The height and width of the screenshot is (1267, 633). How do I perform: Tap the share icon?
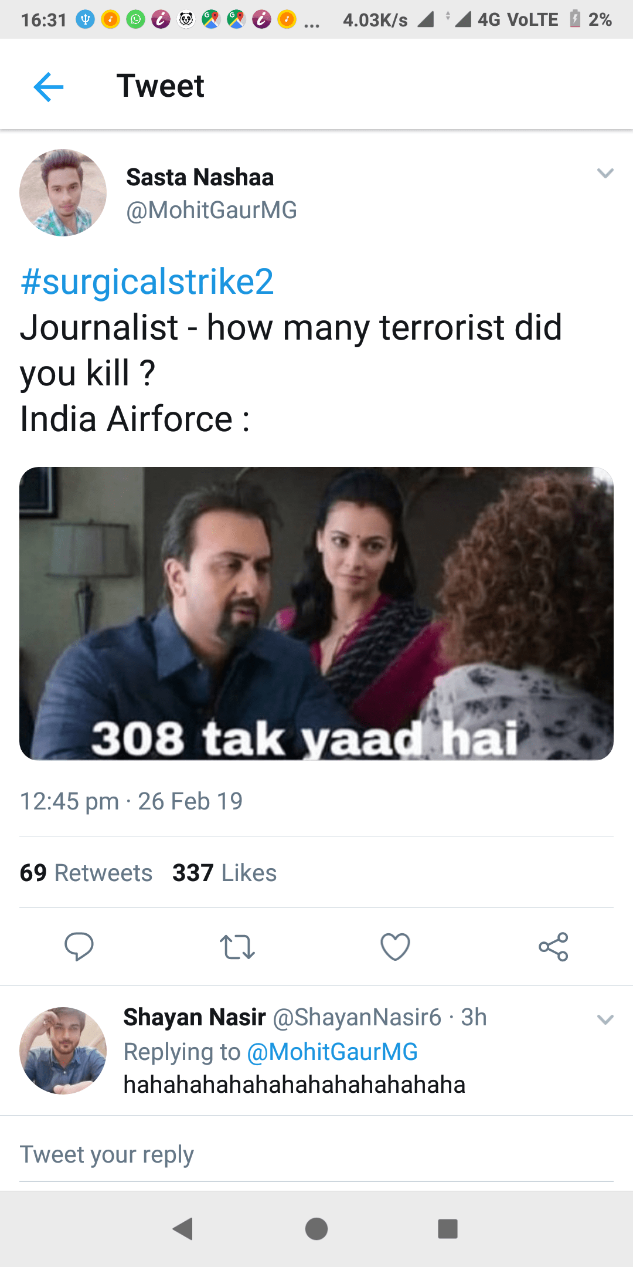[x=553, y=946]
